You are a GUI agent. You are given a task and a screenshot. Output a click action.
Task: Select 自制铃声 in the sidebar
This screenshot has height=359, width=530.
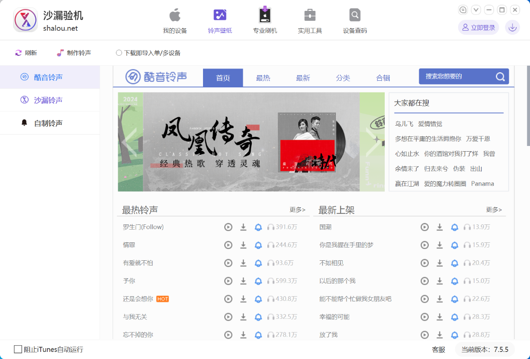(x=50, y=123)
